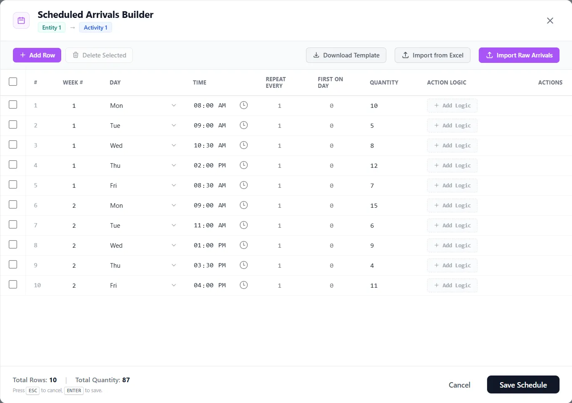Add Logic for row 10
Viewport: 572px width, 403px height.
(452, 286)
